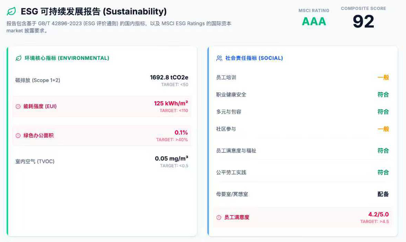Select the 1692.8 tCO2e emission value

point(169,77)
